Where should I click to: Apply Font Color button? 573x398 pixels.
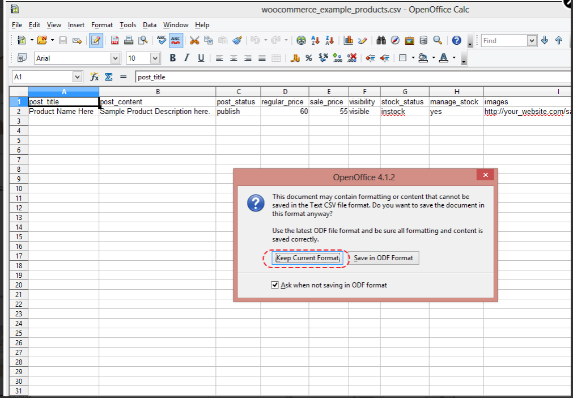[444, 58]
